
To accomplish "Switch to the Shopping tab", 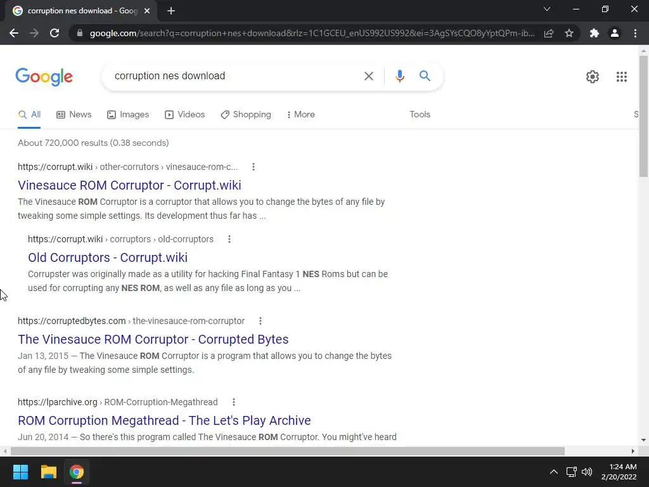I will point(246,115).
